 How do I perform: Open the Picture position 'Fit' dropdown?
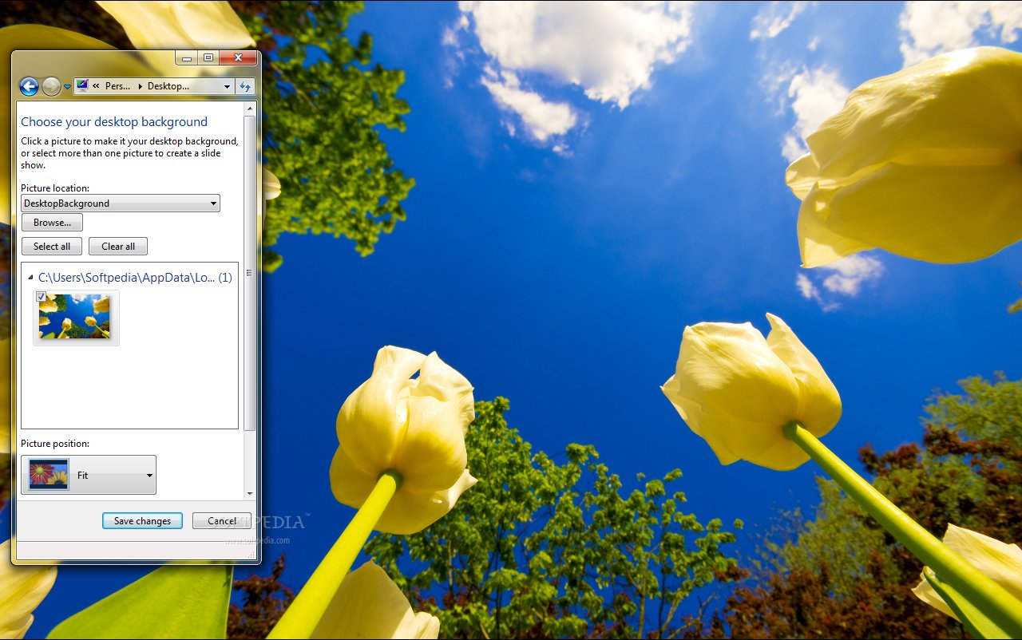pos(89,475)
